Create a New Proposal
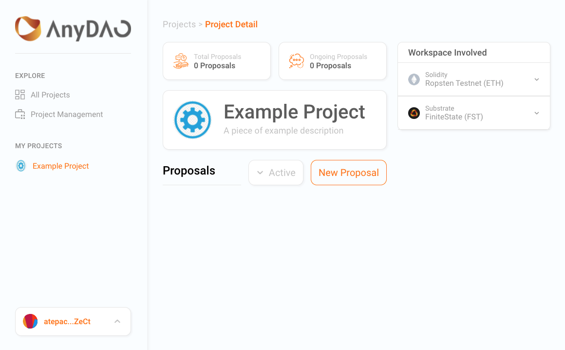This screenshot has width=565, height=350. coord(348,173)
